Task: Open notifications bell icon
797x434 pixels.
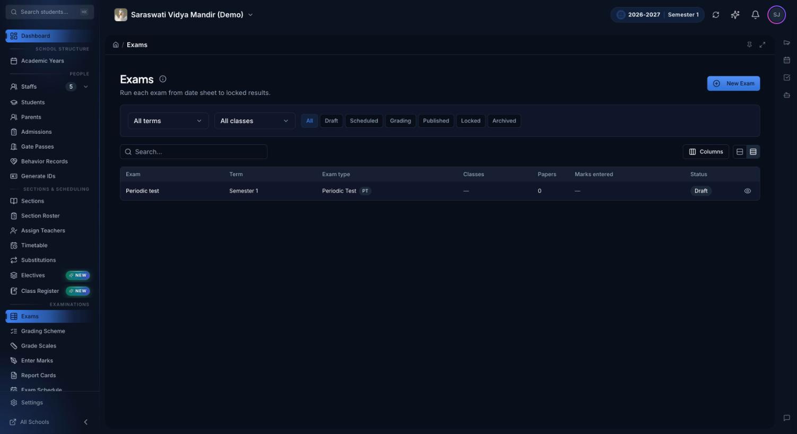Action: (755, 15)
